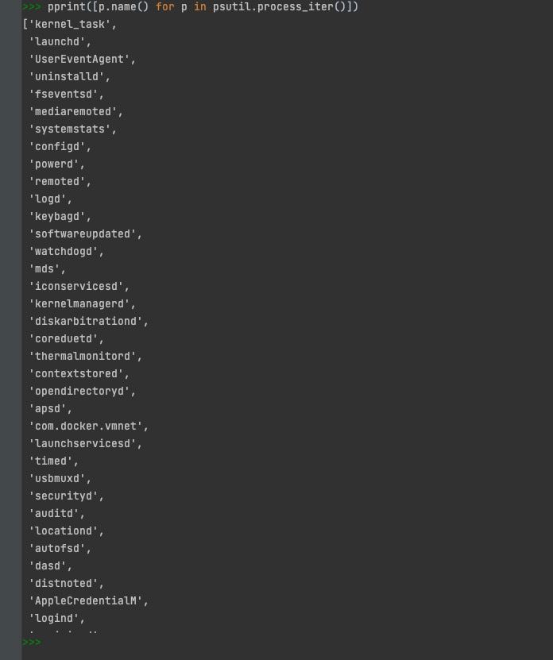The height and width of the screenshot is (660, 553).
Task: Click the 'softwareupdated' entry
Action: tap(85, 234)
